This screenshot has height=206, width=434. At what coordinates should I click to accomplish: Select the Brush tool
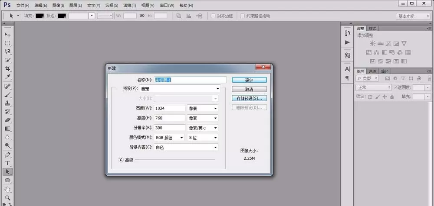(x=7, y=95)
